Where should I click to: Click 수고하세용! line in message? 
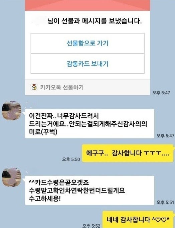45,198
